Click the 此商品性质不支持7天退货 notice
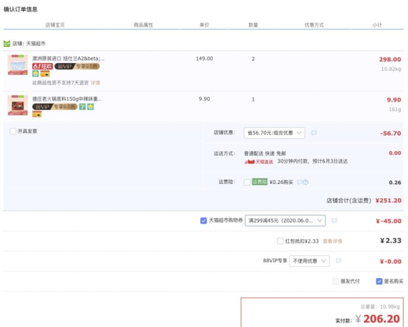Image resolution: width=408 pixels, height=327 pixels. tap(60, 83)
